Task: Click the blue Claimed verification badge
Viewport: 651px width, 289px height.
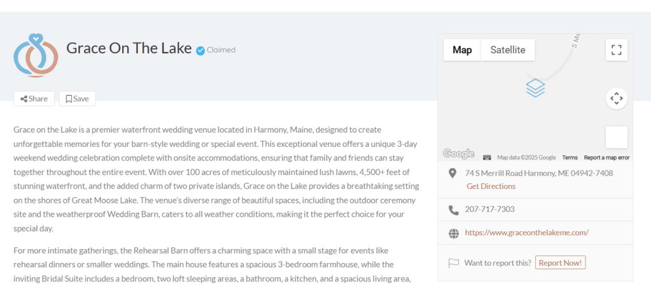Action: tap(200, 50)
